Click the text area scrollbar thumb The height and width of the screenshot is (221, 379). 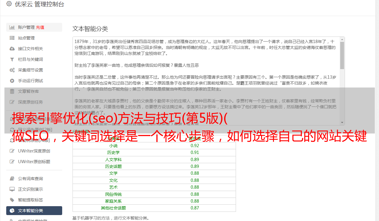342,55
